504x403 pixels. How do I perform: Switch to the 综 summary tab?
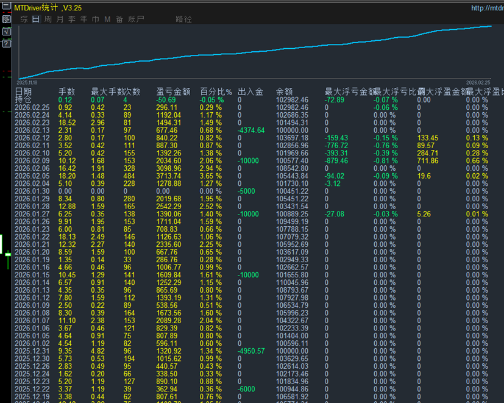click(x=24, y=20)
